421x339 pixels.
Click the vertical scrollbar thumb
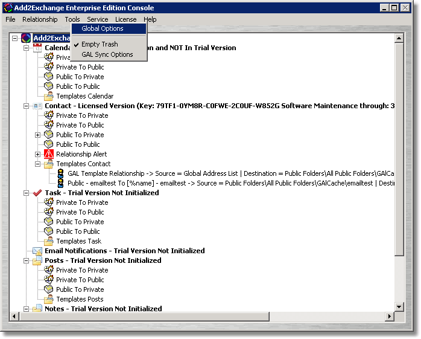click(399, 149)
